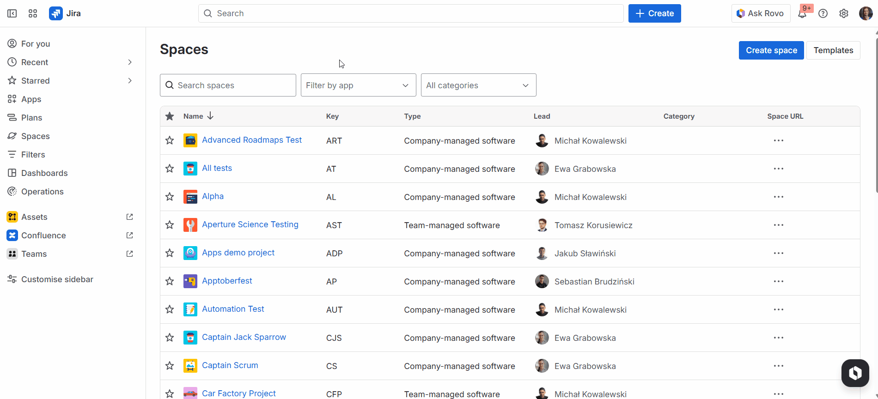Click lead Tomasz Korusiewicz
878x399 pixels.
click(593, 225)
